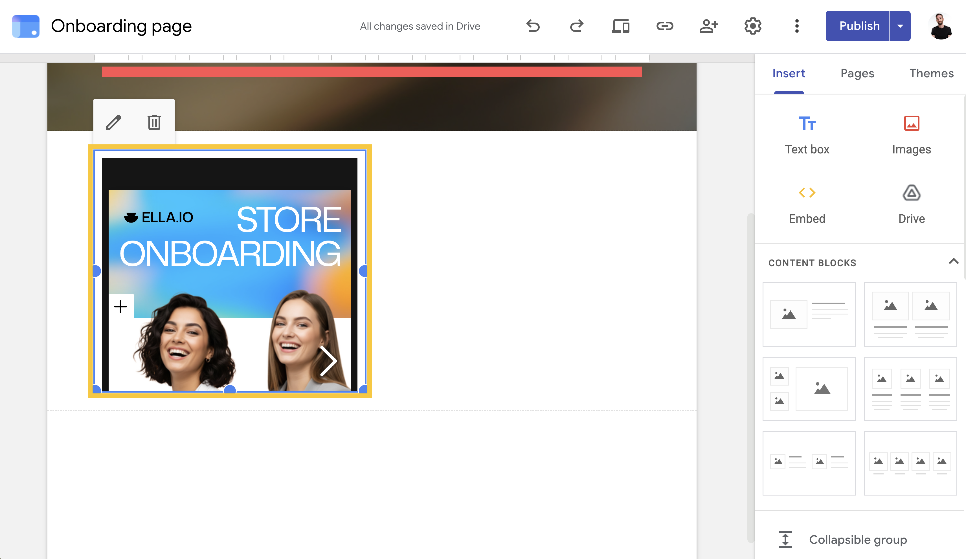Delete the selected embed with trash
This screenshot has width=966, height=559.
pos(154,123)
